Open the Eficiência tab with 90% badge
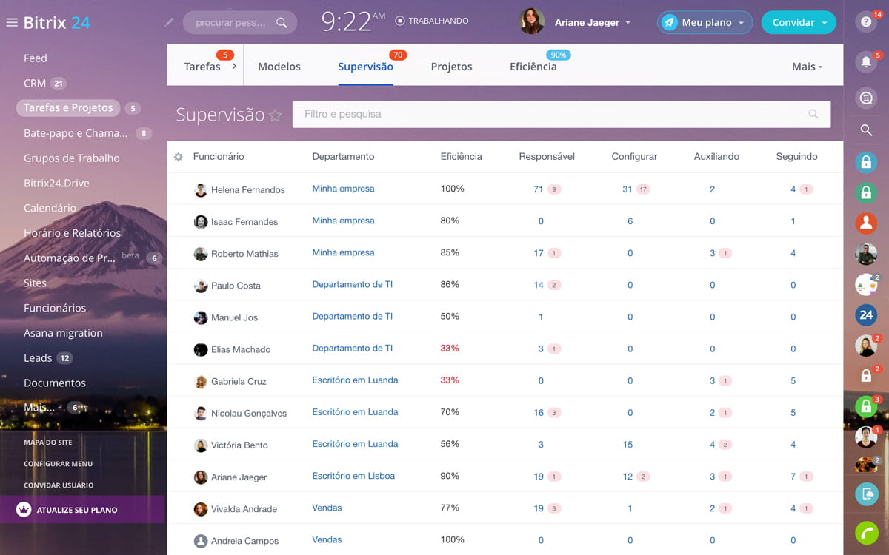Viewport: 889px width, 555px height. point(533,67)
